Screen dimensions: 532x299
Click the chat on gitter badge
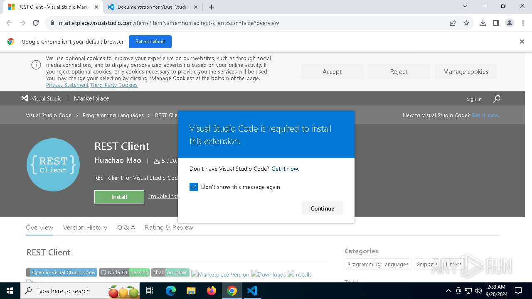(x=170, y=272)
